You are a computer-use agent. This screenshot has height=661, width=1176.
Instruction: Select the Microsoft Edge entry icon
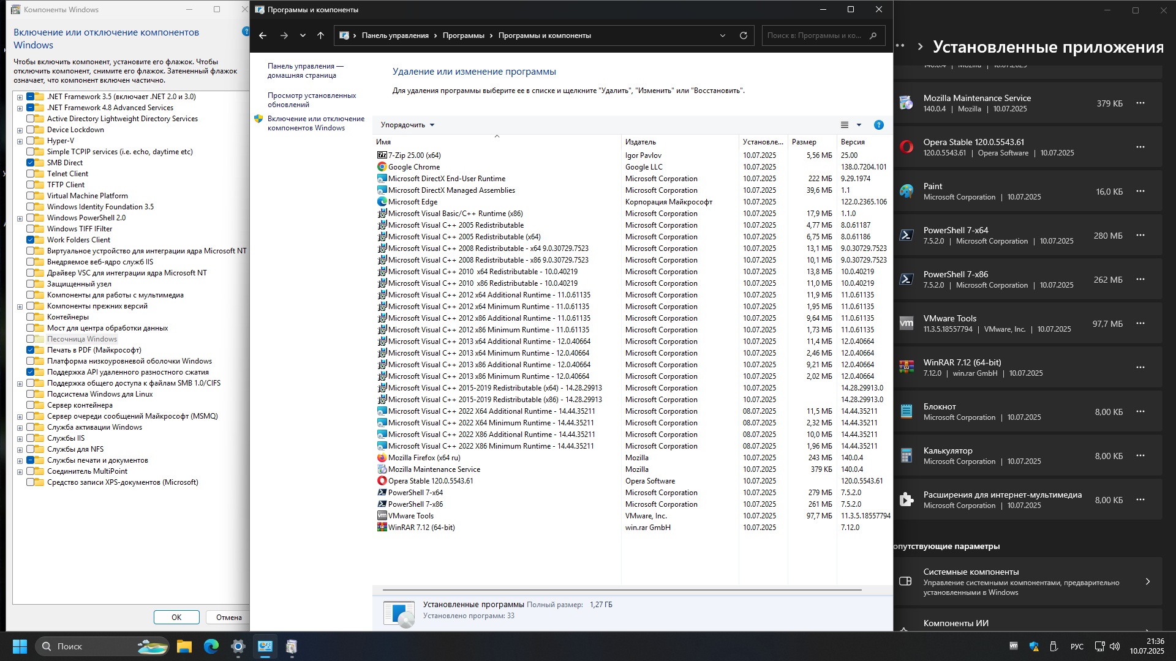382,202
